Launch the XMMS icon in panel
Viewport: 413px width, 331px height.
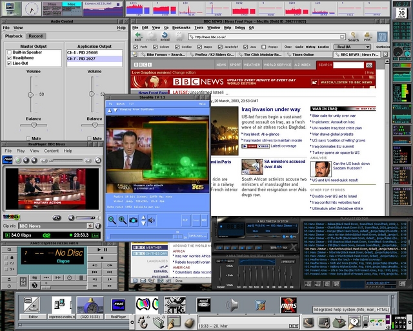(288, 305)
